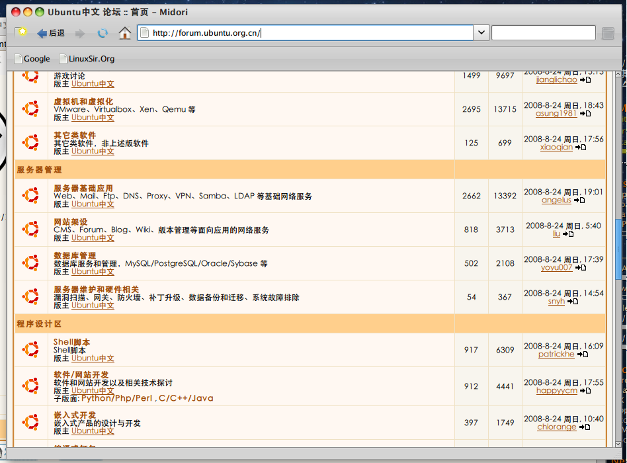
Task: Open the Python/Php/Perl subforum
Action: click(117, 398)
